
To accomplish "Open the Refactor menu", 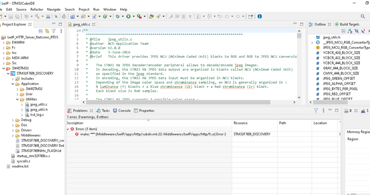I will point(37,9).
